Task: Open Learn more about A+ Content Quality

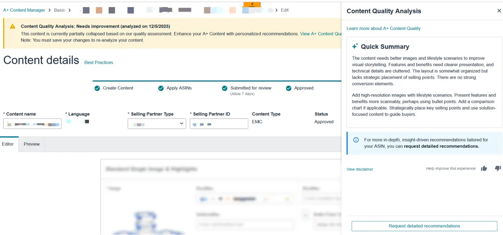Action: click(x=383, y=28)
